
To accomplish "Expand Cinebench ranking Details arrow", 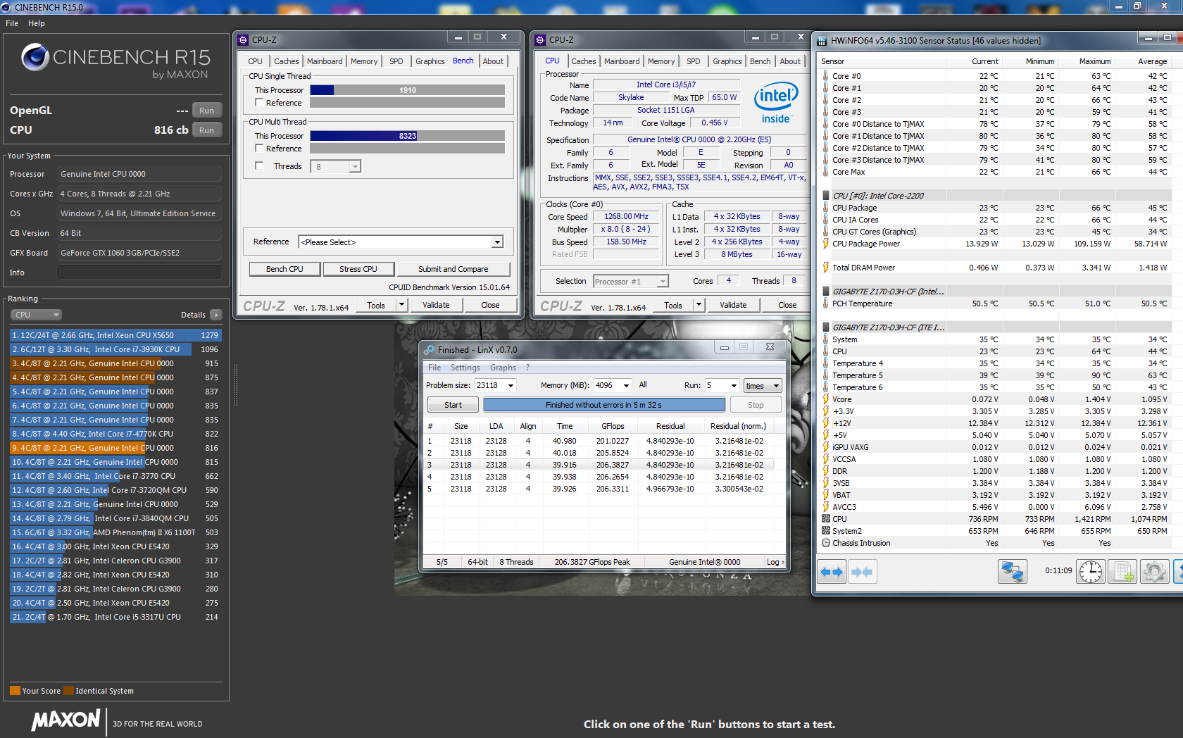I will [x=215, y=315].
